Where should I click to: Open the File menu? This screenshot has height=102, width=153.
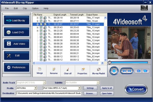(x=7, y=8)
